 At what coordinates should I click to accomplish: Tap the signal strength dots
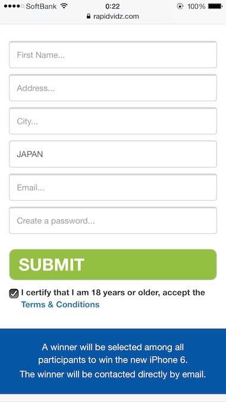tap(14, 6)
